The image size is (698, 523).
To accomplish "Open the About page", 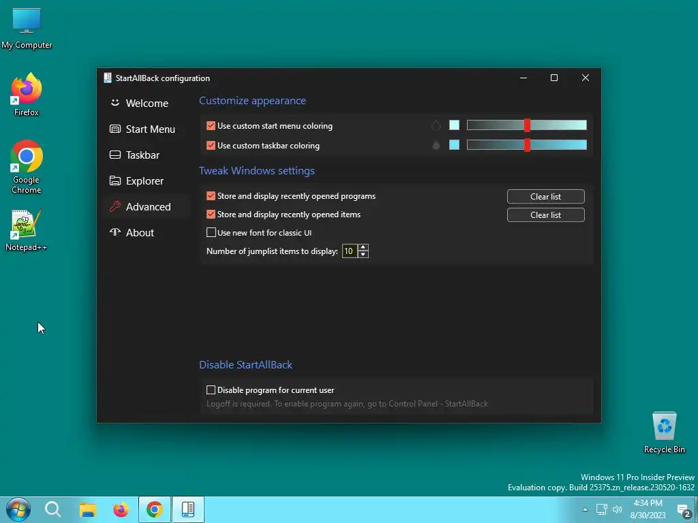I will point(132,233).
